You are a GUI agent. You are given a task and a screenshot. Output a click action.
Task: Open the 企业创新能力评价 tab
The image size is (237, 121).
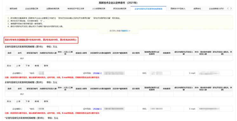(x=216, y=9)
